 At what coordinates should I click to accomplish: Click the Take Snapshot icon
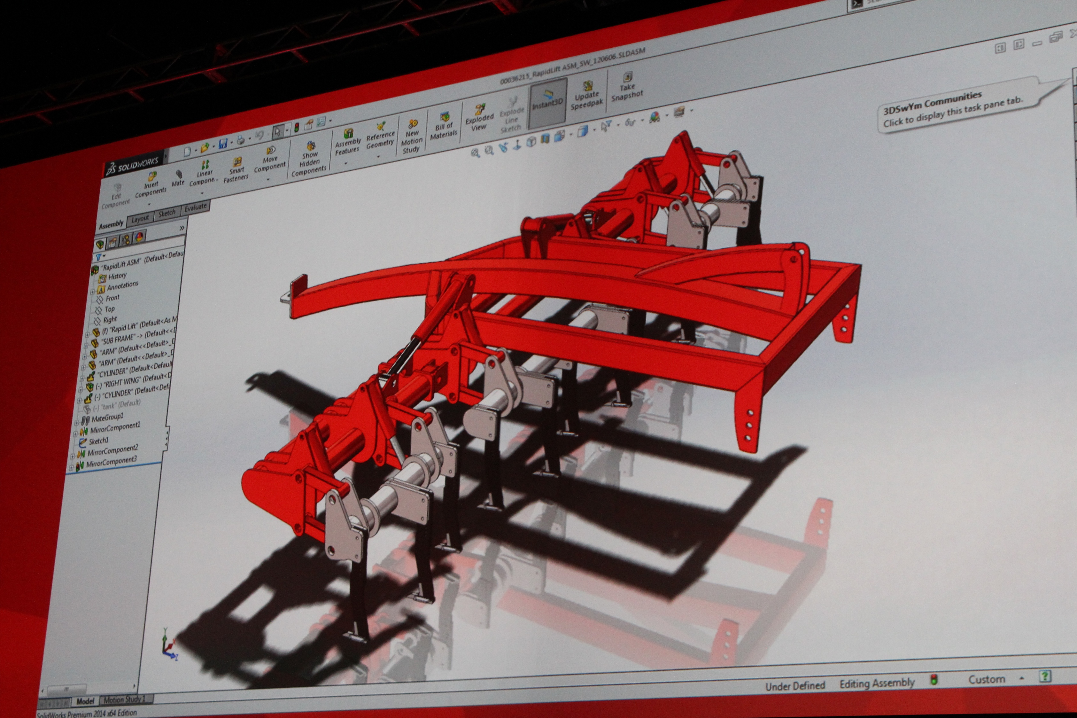point(628,77)
